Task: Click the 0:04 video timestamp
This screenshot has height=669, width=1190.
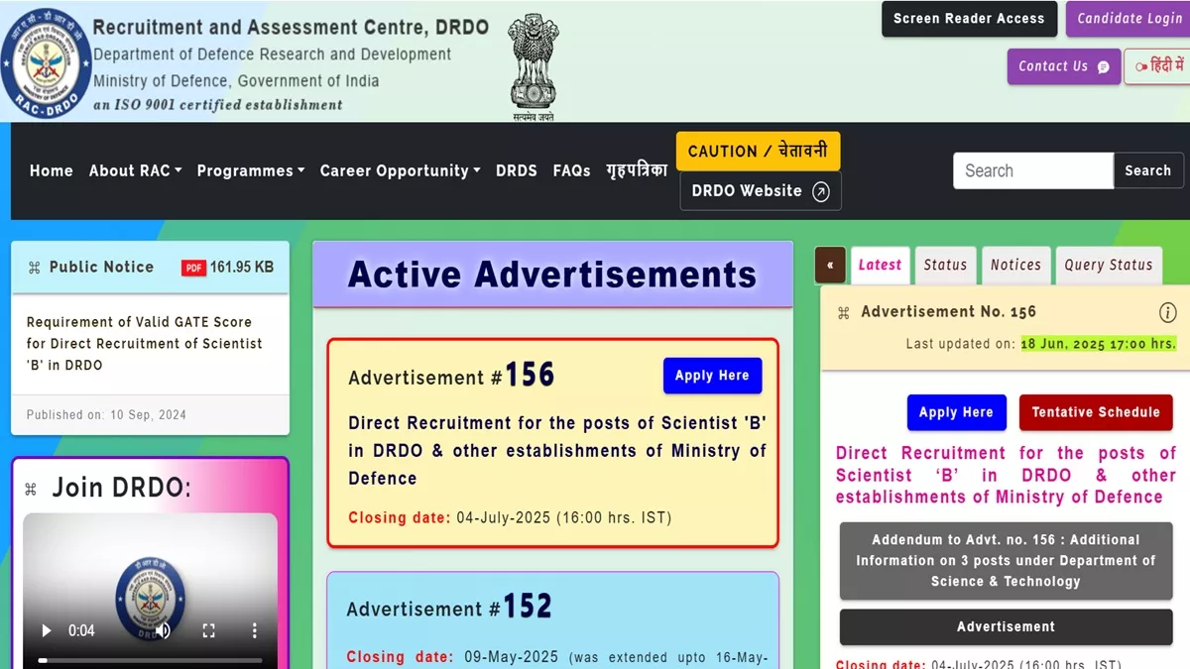Action: coord(81,630)
